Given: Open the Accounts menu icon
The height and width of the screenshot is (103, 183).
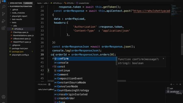Looking at the screenshot, I should [3, 97].
